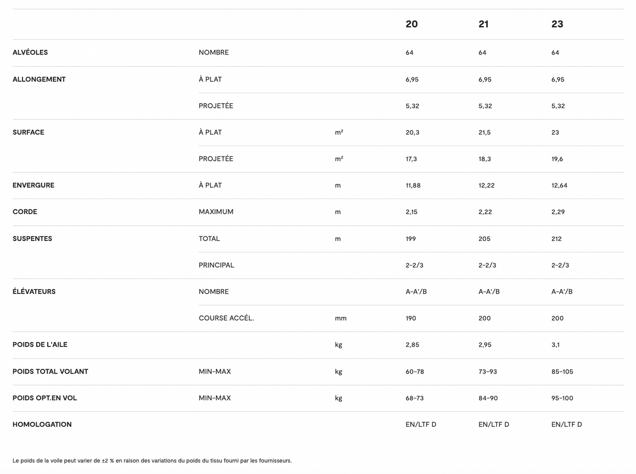Viewport: 636px width, 474px height.
Task: Select the SUSPENTES row label
Action: tap(32, 239)
